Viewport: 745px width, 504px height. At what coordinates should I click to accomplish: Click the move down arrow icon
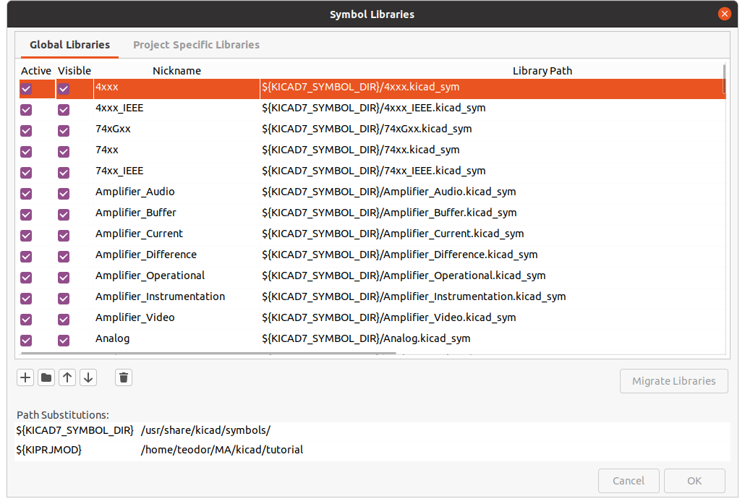[88, 377]
